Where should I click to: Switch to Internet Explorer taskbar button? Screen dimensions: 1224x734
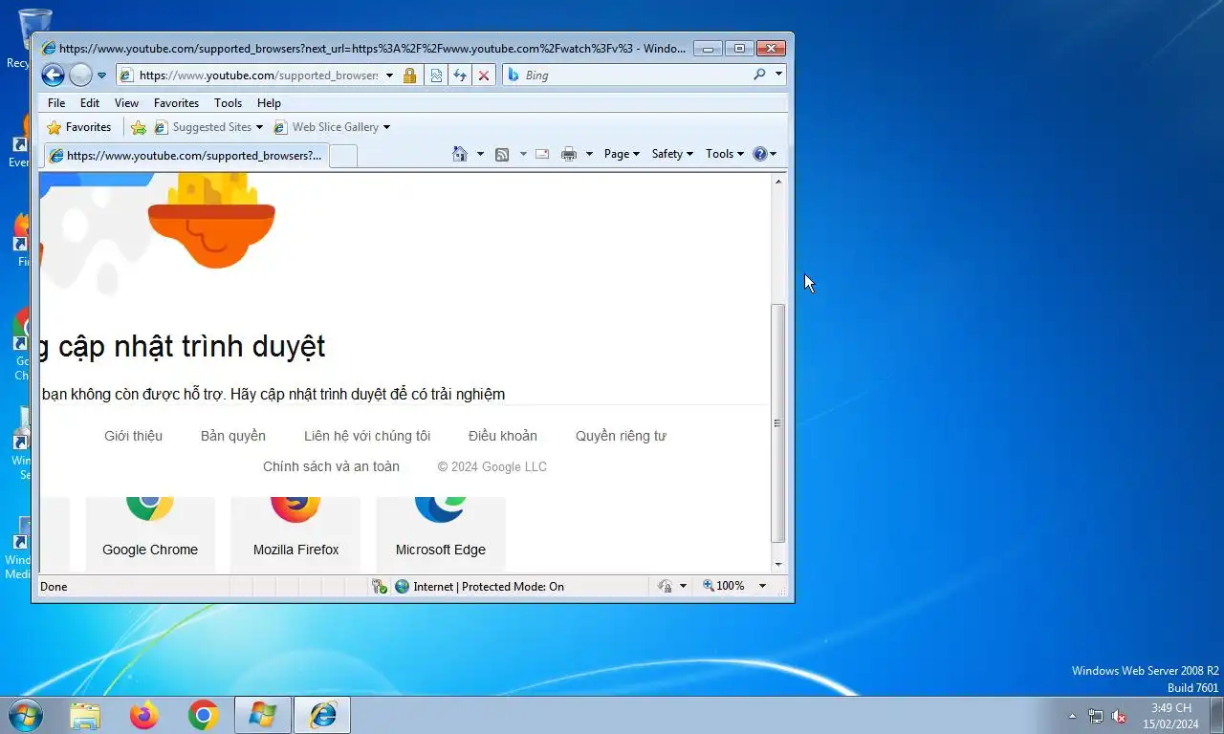[322, 715]
